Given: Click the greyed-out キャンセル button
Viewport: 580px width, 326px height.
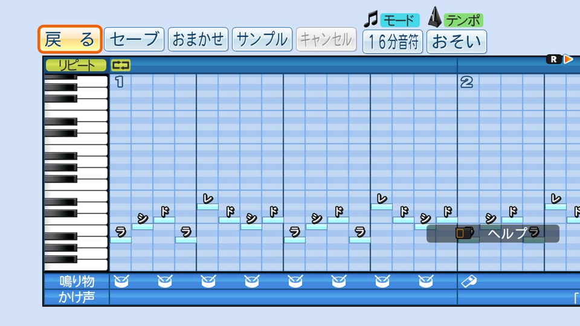Looking at the screenshot, I should pos(326,39).
